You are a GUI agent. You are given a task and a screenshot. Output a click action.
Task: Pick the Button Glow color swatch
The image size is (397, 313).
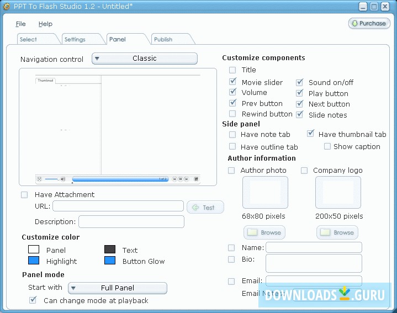110,261
